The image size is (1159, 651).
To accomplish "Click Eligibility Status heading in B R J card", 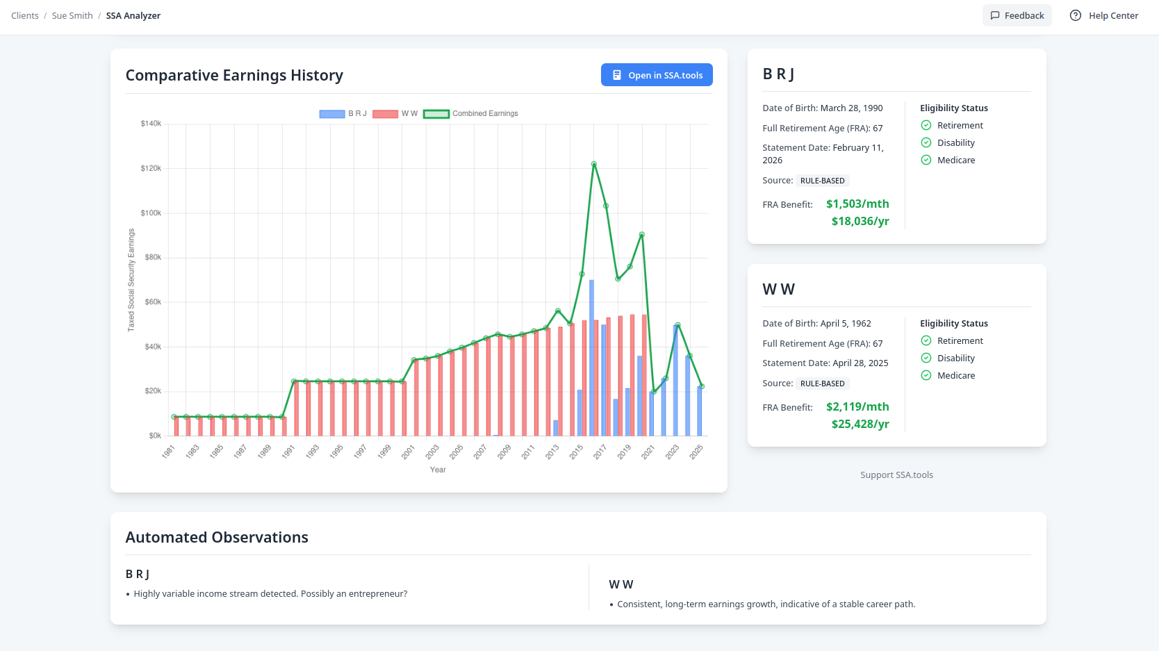I will click(954, 108).
